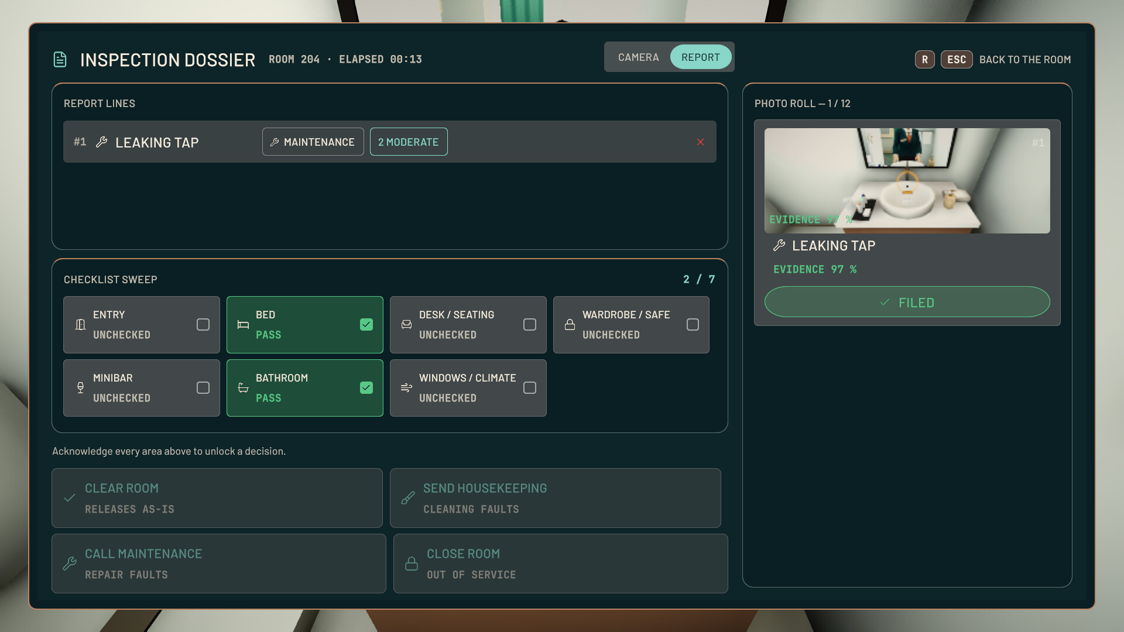Choose Call Maintenance to repair faults

pos(219,564)
